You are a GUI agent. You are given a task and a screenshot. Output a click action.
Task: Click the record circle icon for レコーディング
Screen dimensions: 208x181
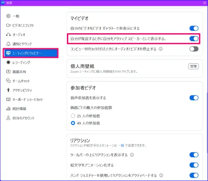8,62
